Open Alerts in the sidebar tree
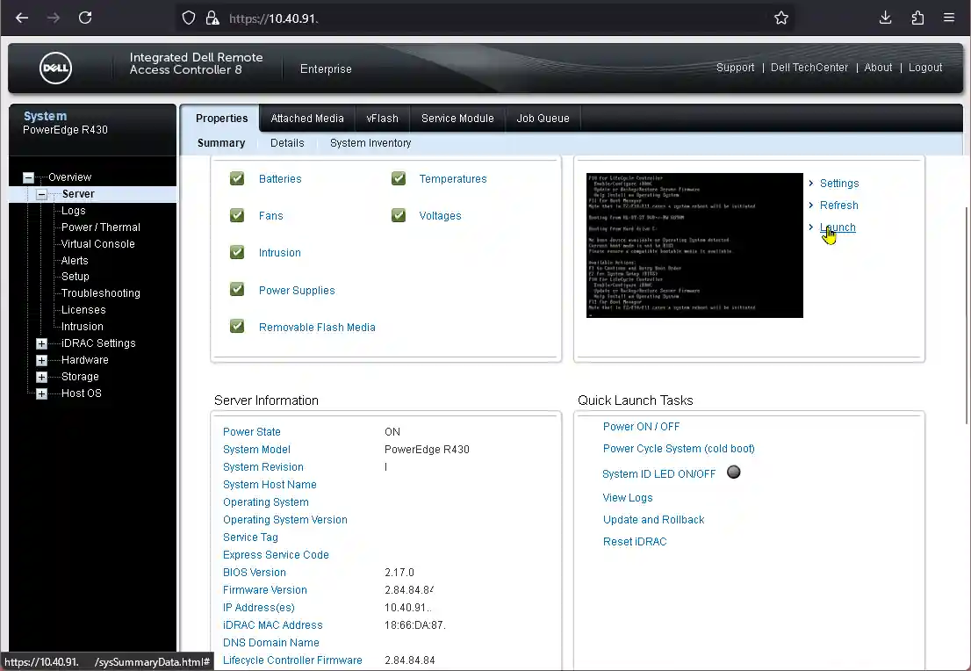This screenshot has width=971, height=671. point(75,261)
